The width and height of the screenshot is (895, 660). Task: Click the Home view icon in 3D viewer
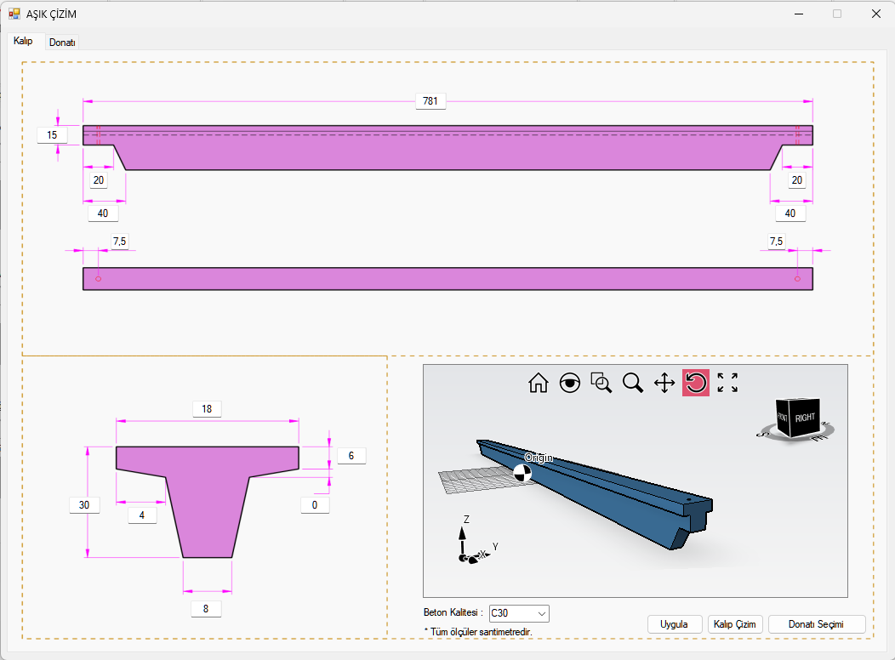(538, 383)
